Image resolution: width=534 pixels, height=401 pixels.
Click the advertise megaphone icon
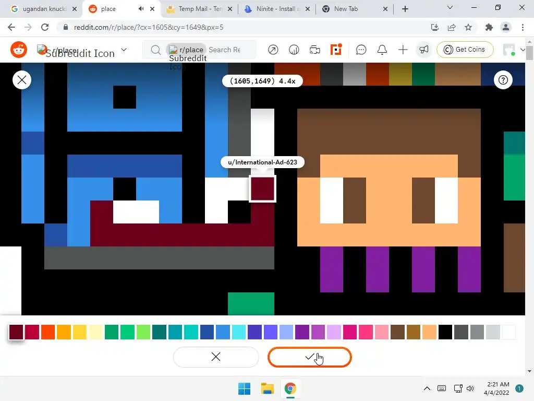(423, 50)
